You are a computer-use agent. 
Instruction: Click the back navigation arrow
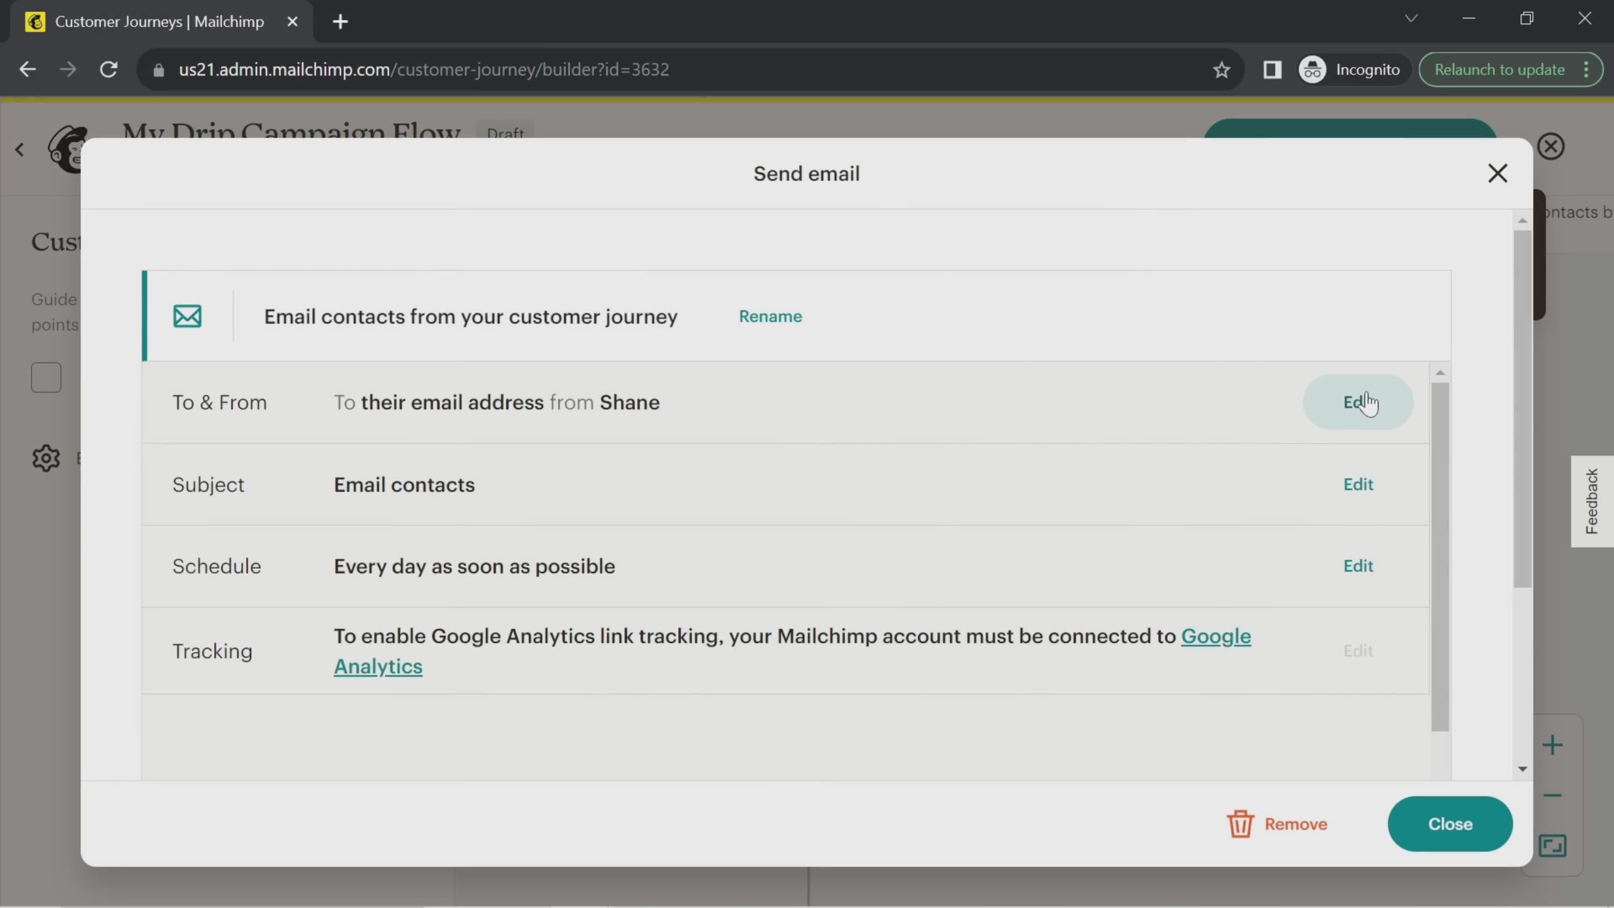pos(28,69)
